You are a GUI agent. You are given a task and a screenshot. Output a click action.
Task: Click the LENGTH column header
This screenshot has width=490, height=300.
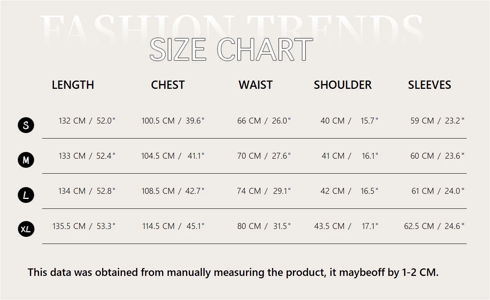73,85
